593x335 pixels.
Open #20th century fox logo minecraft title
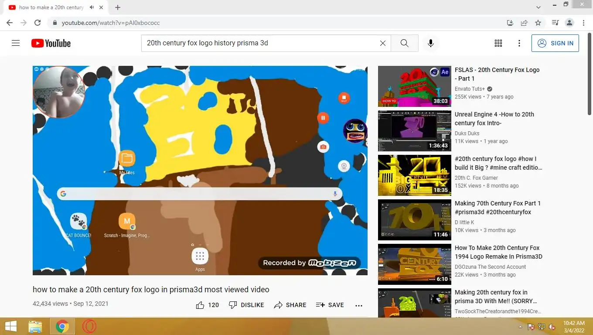(498, 163)
